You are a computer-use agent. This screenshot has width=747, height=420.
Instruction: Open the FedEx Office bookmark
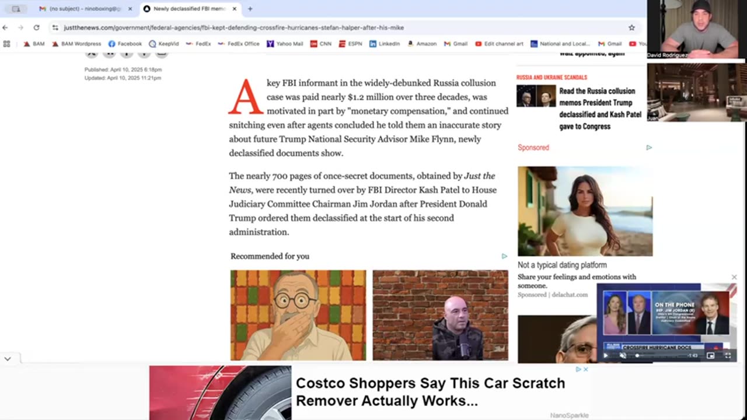(x=239, y=44)
